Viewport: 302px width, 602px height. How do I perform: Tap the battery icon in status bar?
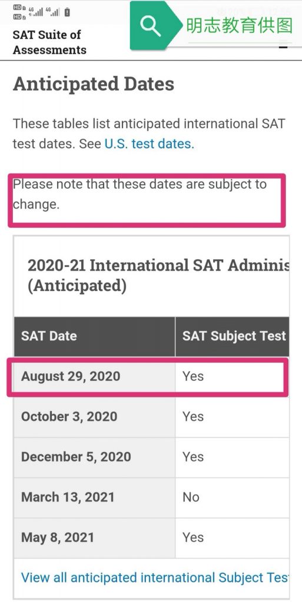tap(67, 13)
